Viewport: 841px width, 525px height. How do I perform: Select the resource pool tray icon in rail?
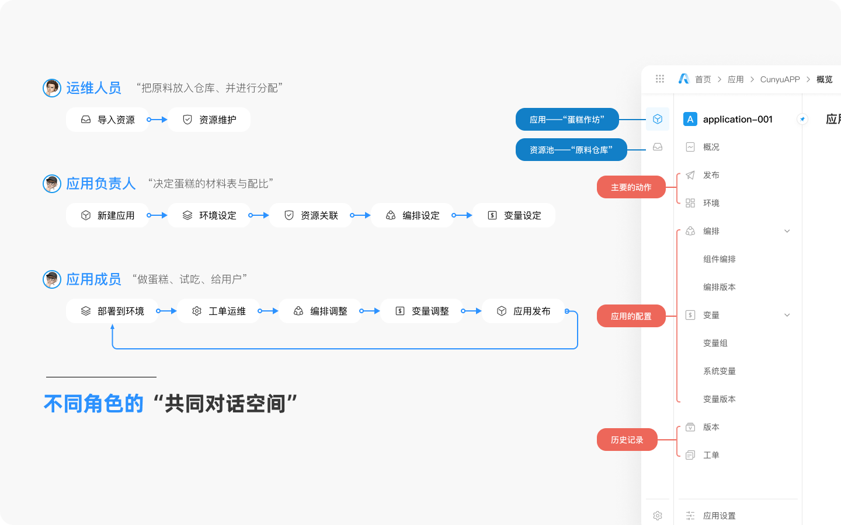pyautogui.click(x=658, y=147)
